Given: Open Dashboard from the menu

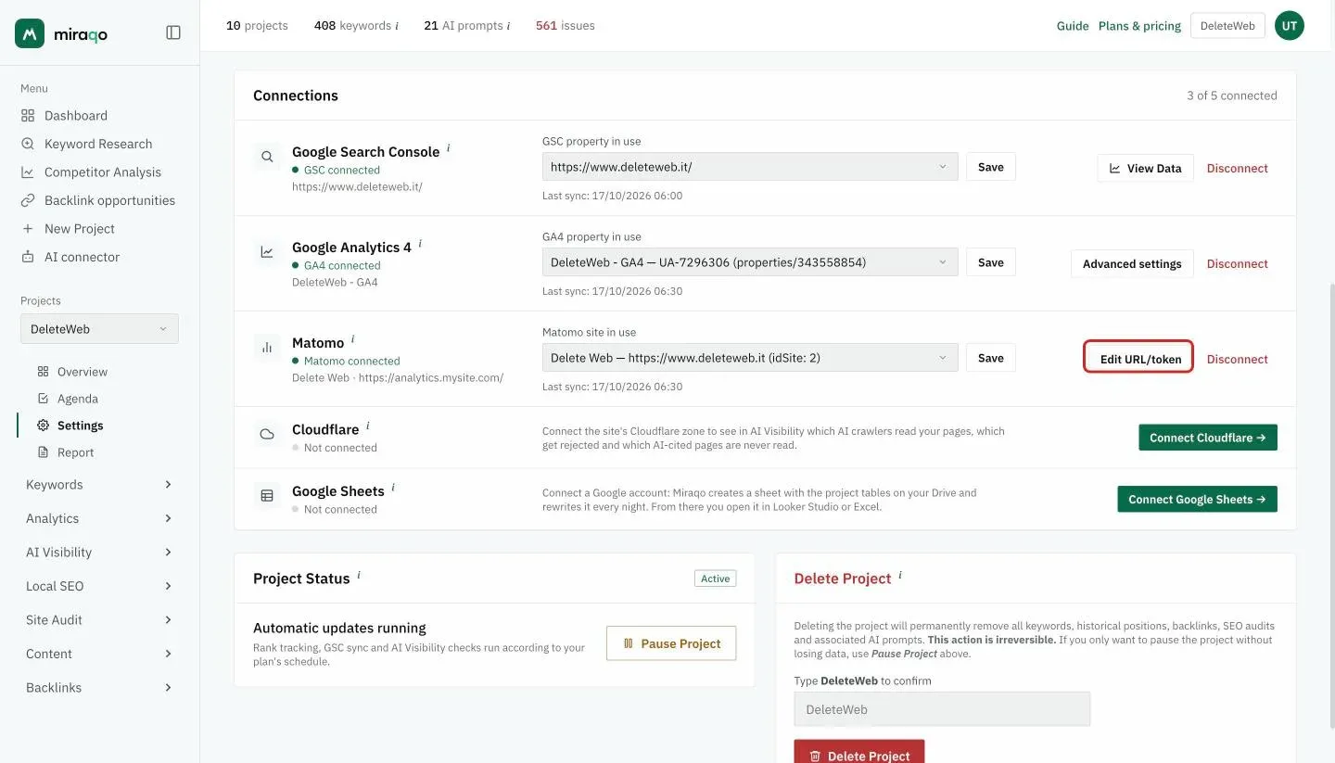Looking at the screenshot, I should coord(76,116).
